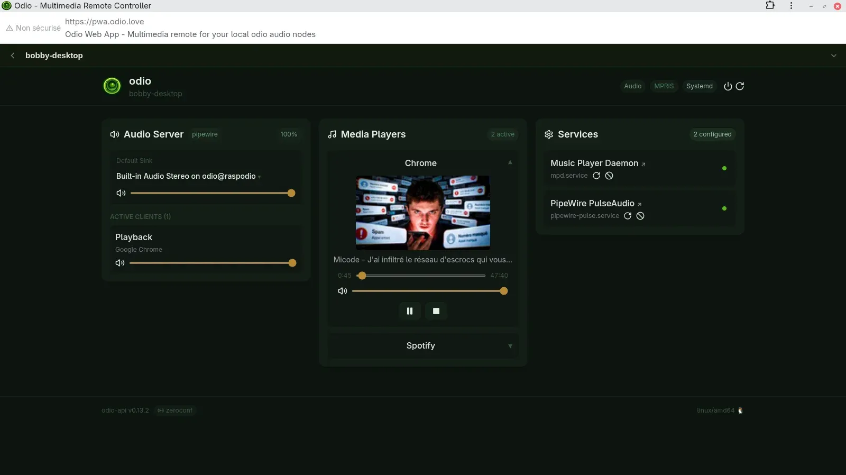Click the 2 active badge
The width and height of the screenshot is (846, 475).
click(502, 134)
